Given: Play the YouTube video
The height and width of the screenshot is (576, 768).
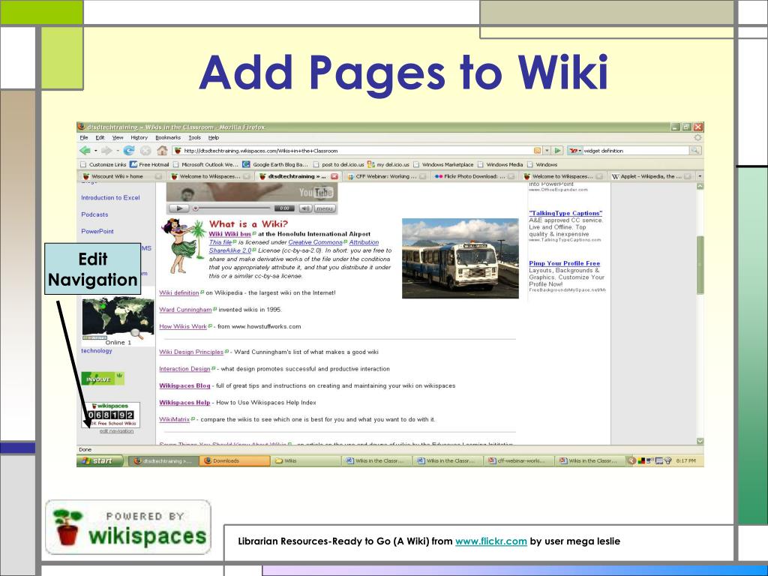Looking at the screenshot, I should pos(179,208).
